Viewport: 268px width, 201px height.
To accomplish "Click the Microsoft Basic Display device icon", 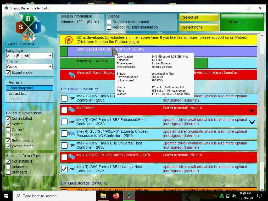I will pos(72,75).
